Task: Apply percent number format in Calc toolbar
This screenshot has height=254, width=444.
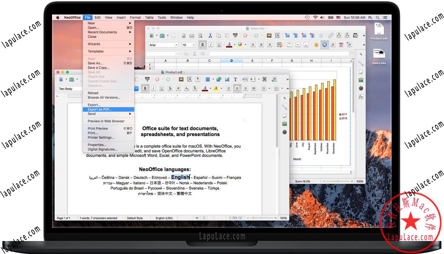Action: point(324,45)
